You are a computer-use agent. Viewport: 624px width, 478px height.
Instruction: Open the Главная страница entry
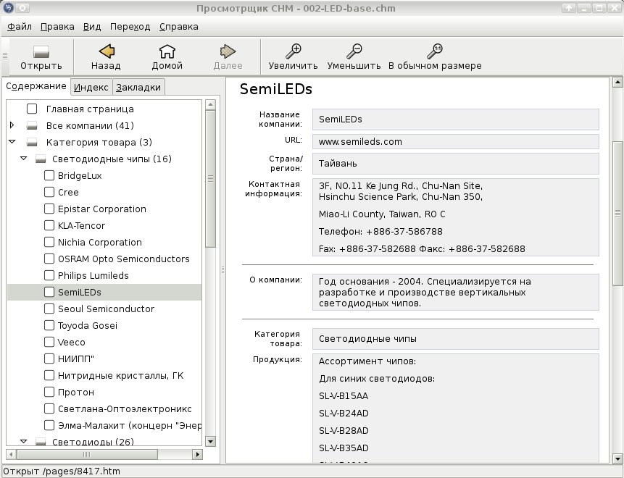pos(90,109)
